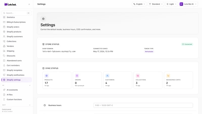Collapse the sidebar with double-chevron icon
202x114 pixels.
click(x=29, y=4)
